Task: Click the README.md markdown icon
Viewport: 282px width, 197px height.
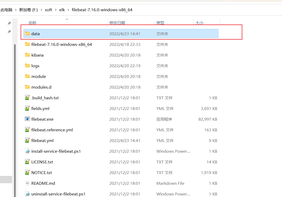Action: [x=27, y=183]
